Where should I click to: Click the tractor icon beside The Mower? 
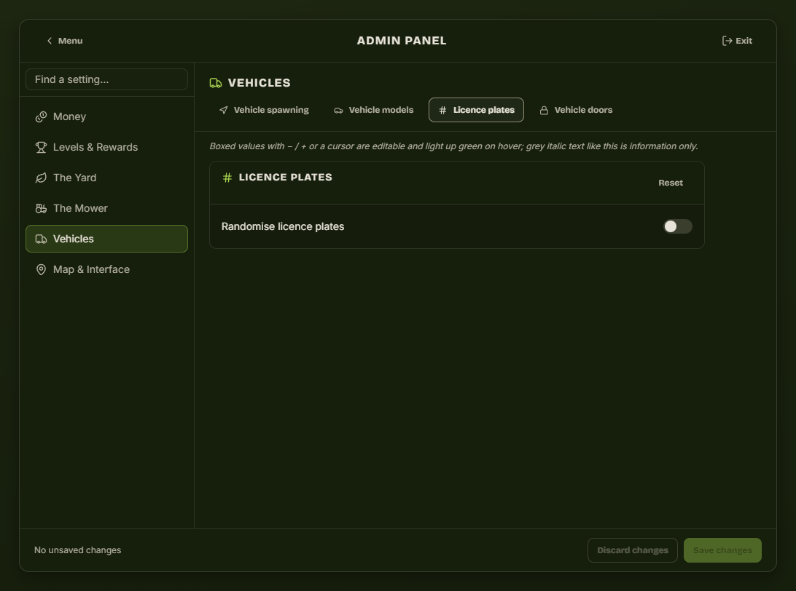41,208
